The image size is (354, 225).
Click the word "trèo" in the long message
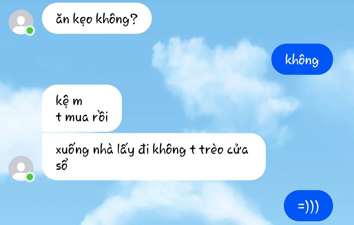click(x=211, y=149)
